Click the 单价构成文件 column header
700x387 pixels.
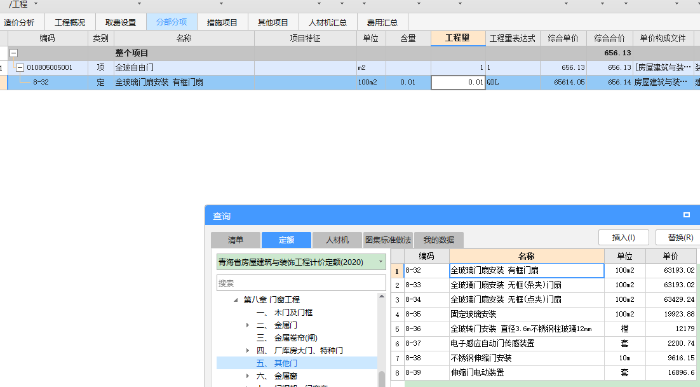663,38
